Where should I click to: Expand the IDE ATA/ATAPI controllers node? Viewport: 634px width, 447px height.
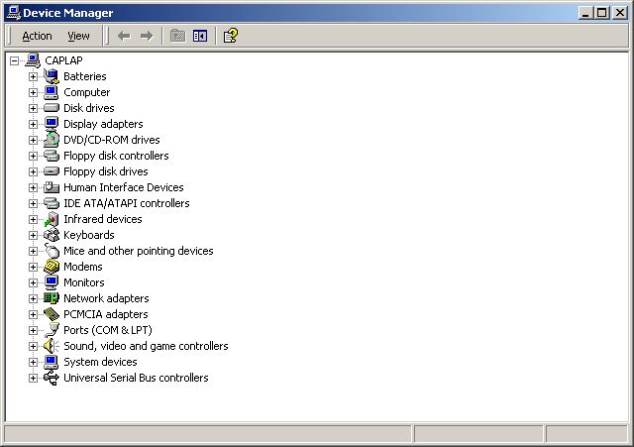click(x=33, y=203)
